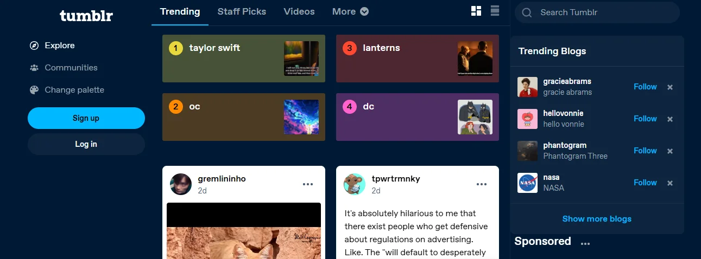Click tpwrtrmnky avatar
The image size is (701, 259).
coord(355,184)
